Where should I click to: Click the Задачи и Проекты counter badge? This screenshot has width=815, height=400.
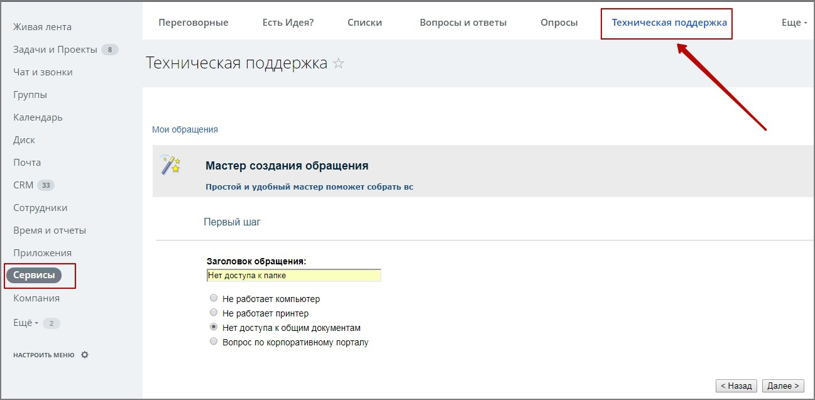click(109, 50)
